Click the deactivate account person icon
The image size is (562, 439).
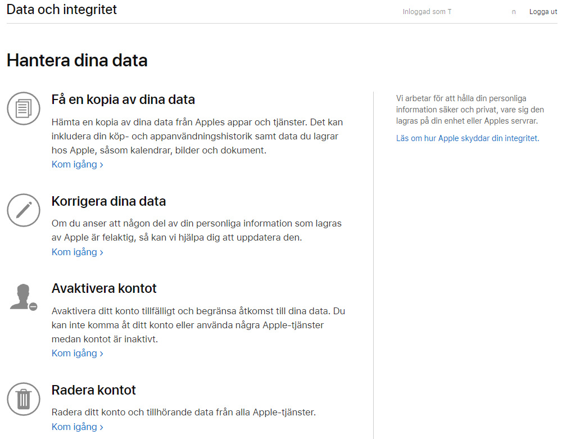[x=24, y=297]
